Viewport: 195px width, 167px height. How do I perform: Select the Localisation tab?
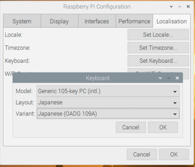pos(172,21)
